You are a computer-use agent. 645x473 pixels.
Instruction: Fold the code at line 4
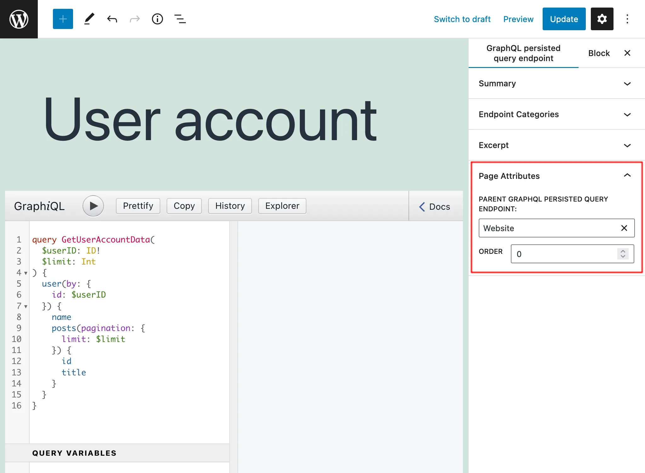click(x=26, y=273)
